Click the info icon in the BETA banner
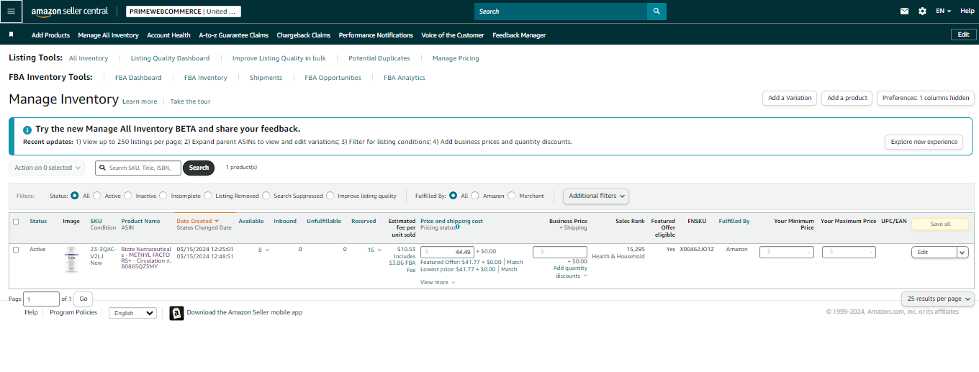The width and height of the screenshot is (979, 372). (x=27, y=130)
